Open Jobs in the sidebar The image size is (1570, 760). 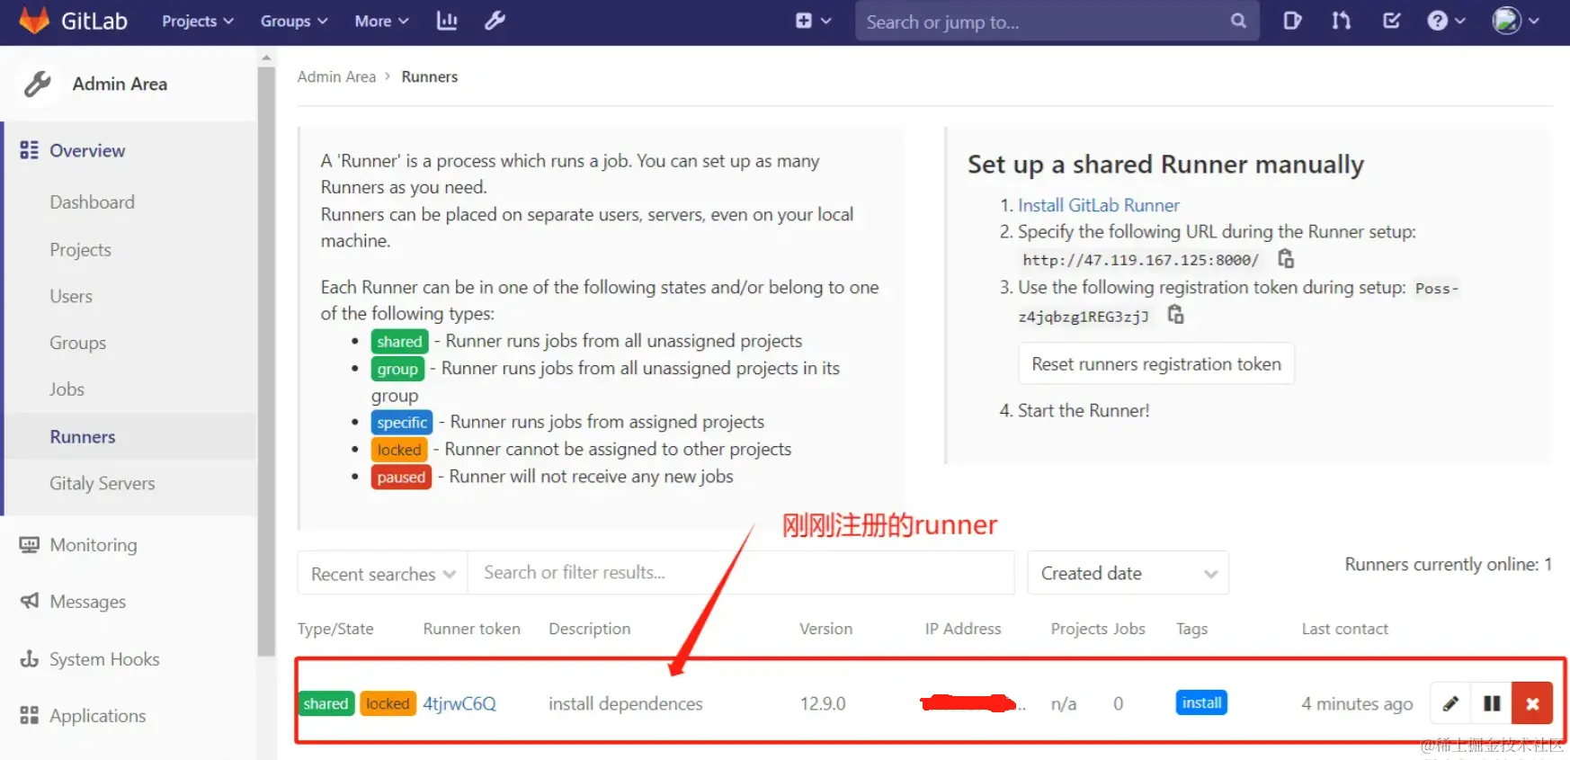coord(67,389)
